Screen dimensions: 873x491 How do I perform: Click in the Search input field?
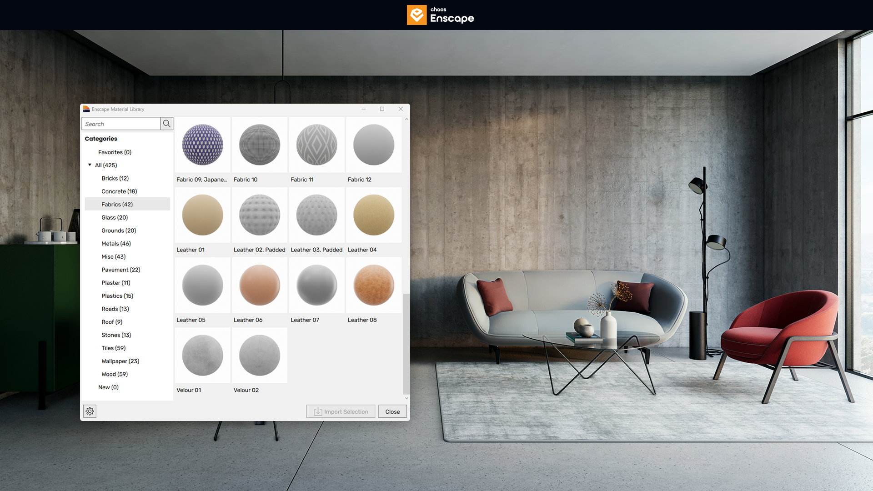pos(121,124)
